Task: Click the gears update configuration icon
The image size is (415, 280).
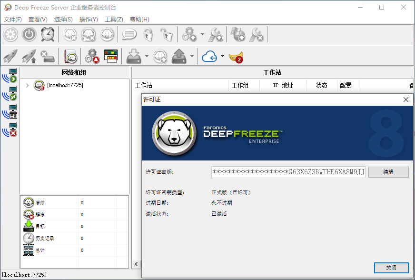Action: pos(189,34)
